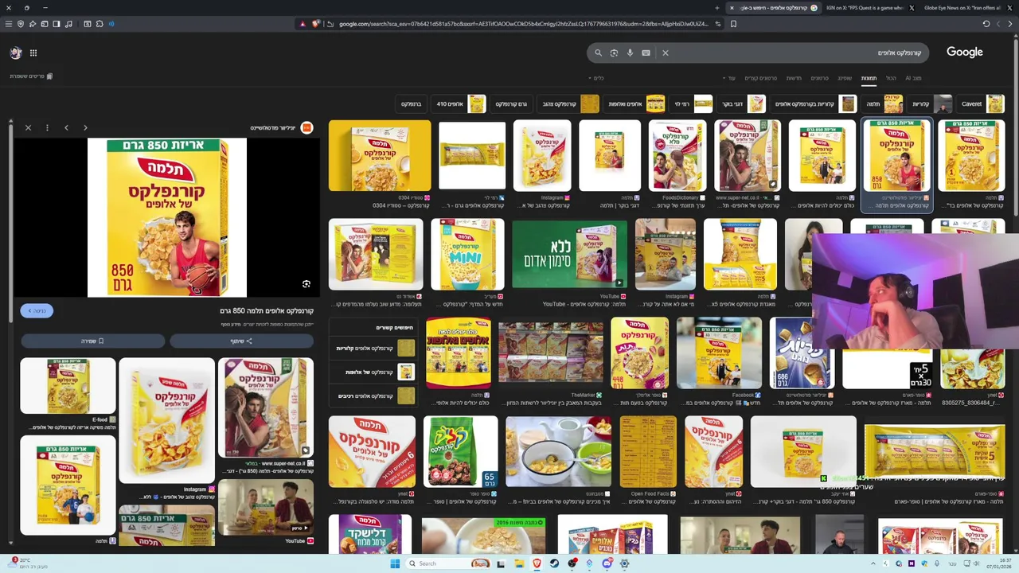The height and width of the screenshot is (573, 1019).
Task: Open Google apps grid
Action: [x=33, y=53]
